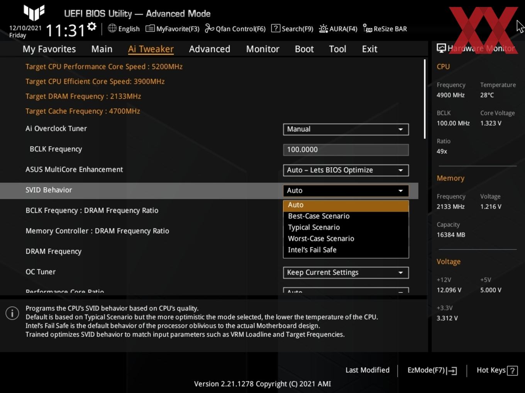
Task: Switch to Main tab
Action: click(102, 49)
